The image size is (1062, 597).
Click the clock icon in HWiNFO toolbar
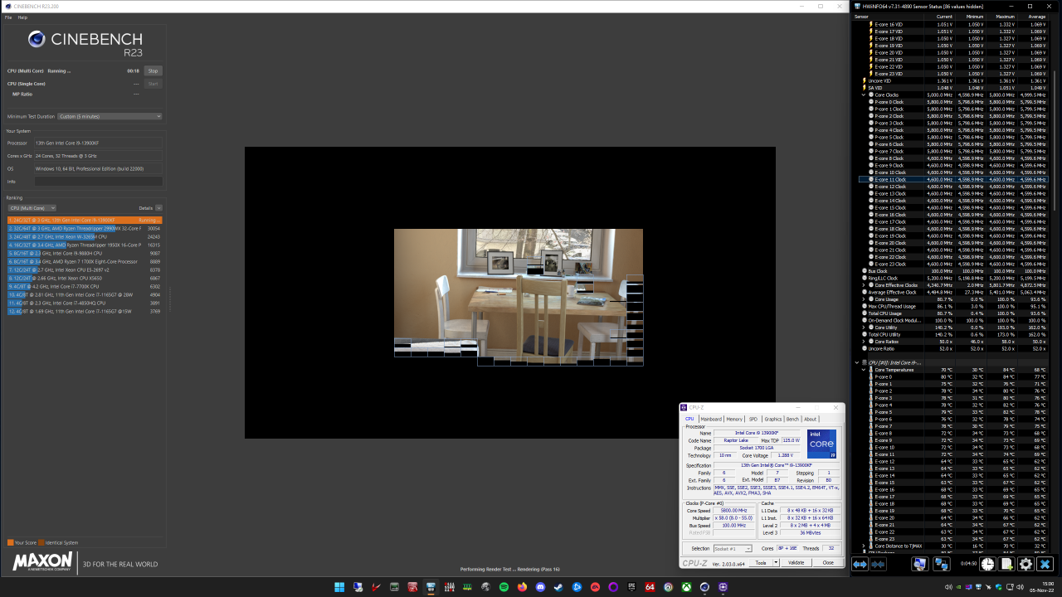coord(986,563)
